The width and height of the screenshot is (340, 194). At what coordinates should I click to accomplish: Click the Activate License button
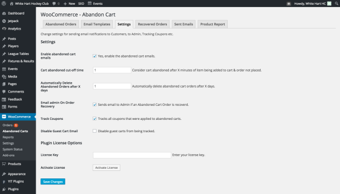[106, 168]
